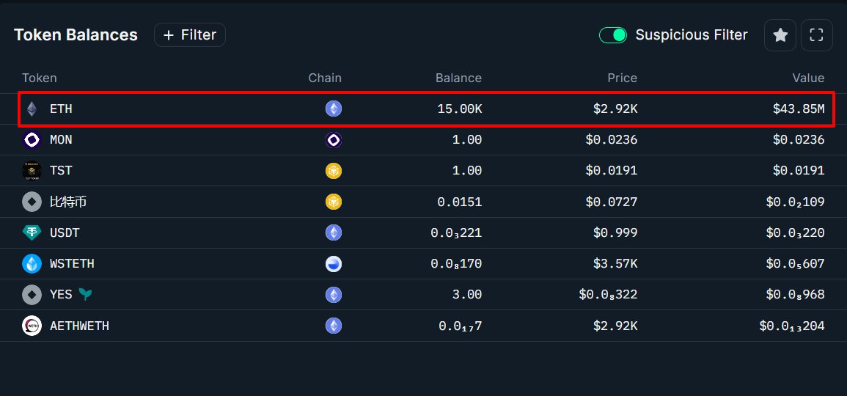
Task: Click the USDT Tether icon
Action: [32, 233]
